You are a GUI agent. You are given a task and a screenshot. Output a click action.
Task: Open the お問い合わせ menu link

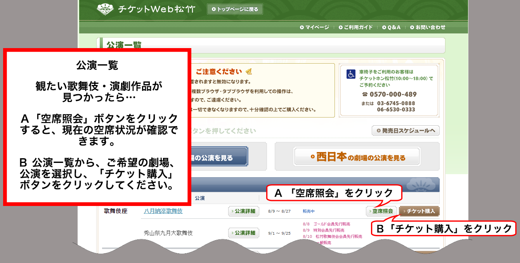tap(428, 27)
